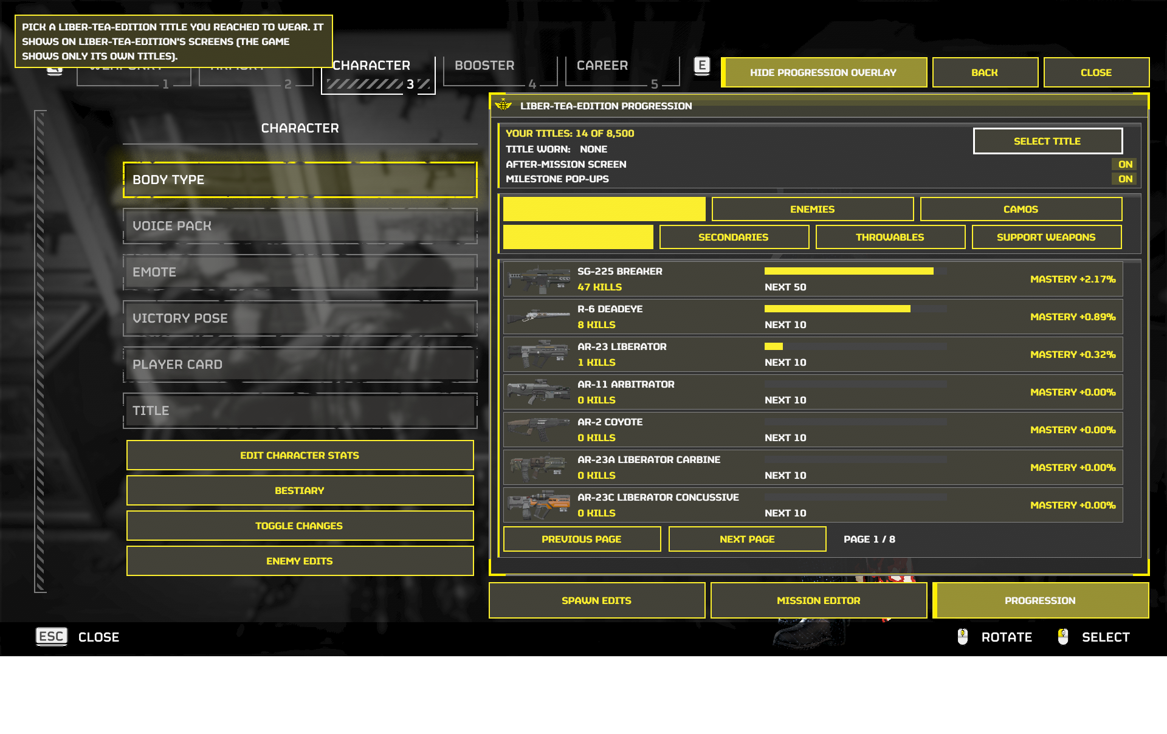Show the SUPPORT WEAPONS category
This screenshot has width=1167, height=734.
tap(1047, 237)
